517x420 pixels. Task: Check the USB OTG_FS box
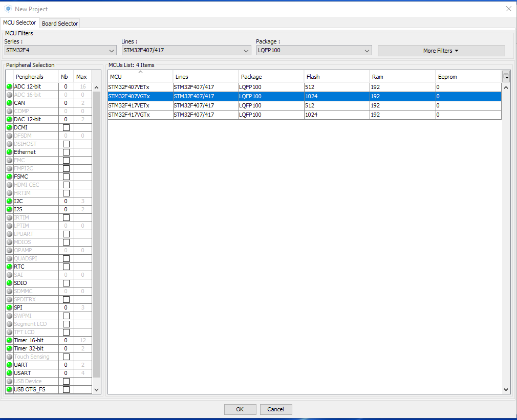coord(66,389)
